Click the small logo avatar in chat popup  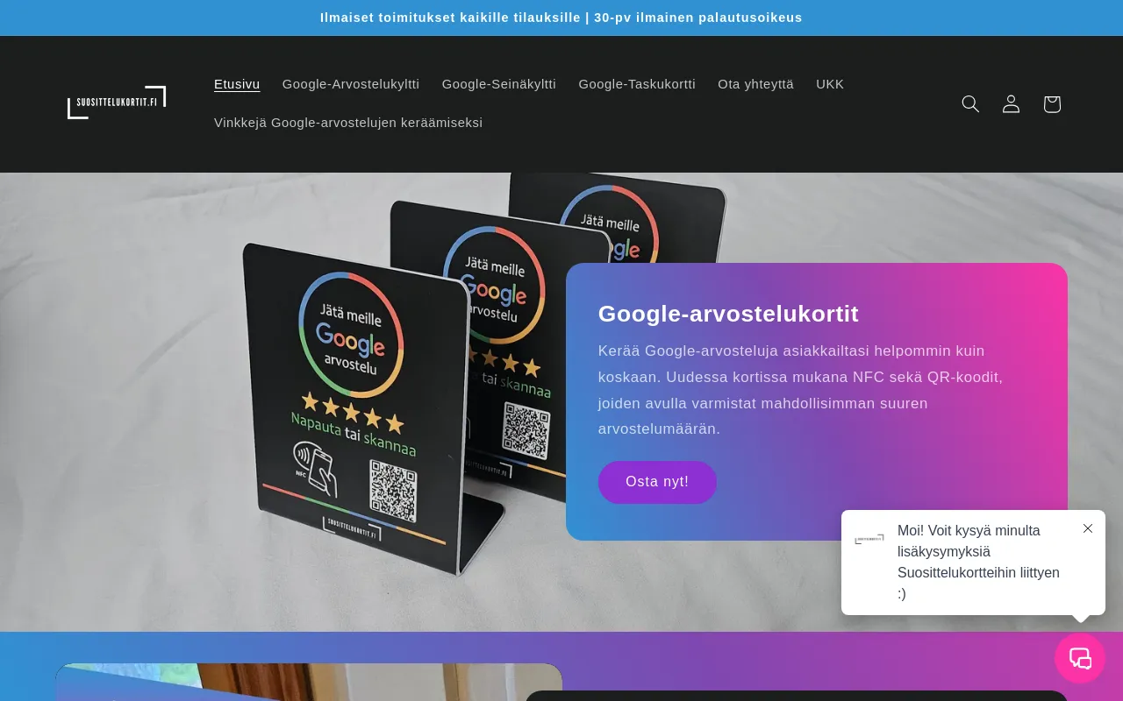[869, 540]
